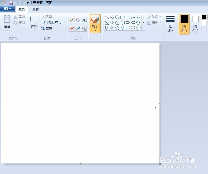
Task: Click the rectangular Select tool button
Action: 34,19
